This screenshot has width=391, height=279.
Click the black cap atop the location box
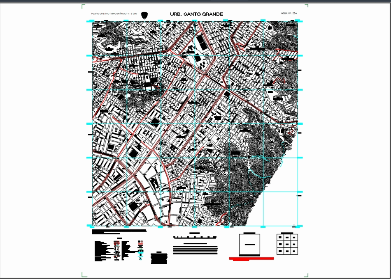pyautogui.click(x=249, y=234)
